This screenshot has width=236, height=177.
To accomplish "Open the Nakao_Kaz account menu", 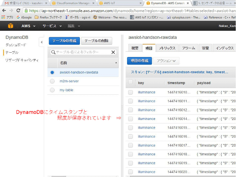I will (x=227, y=26).
